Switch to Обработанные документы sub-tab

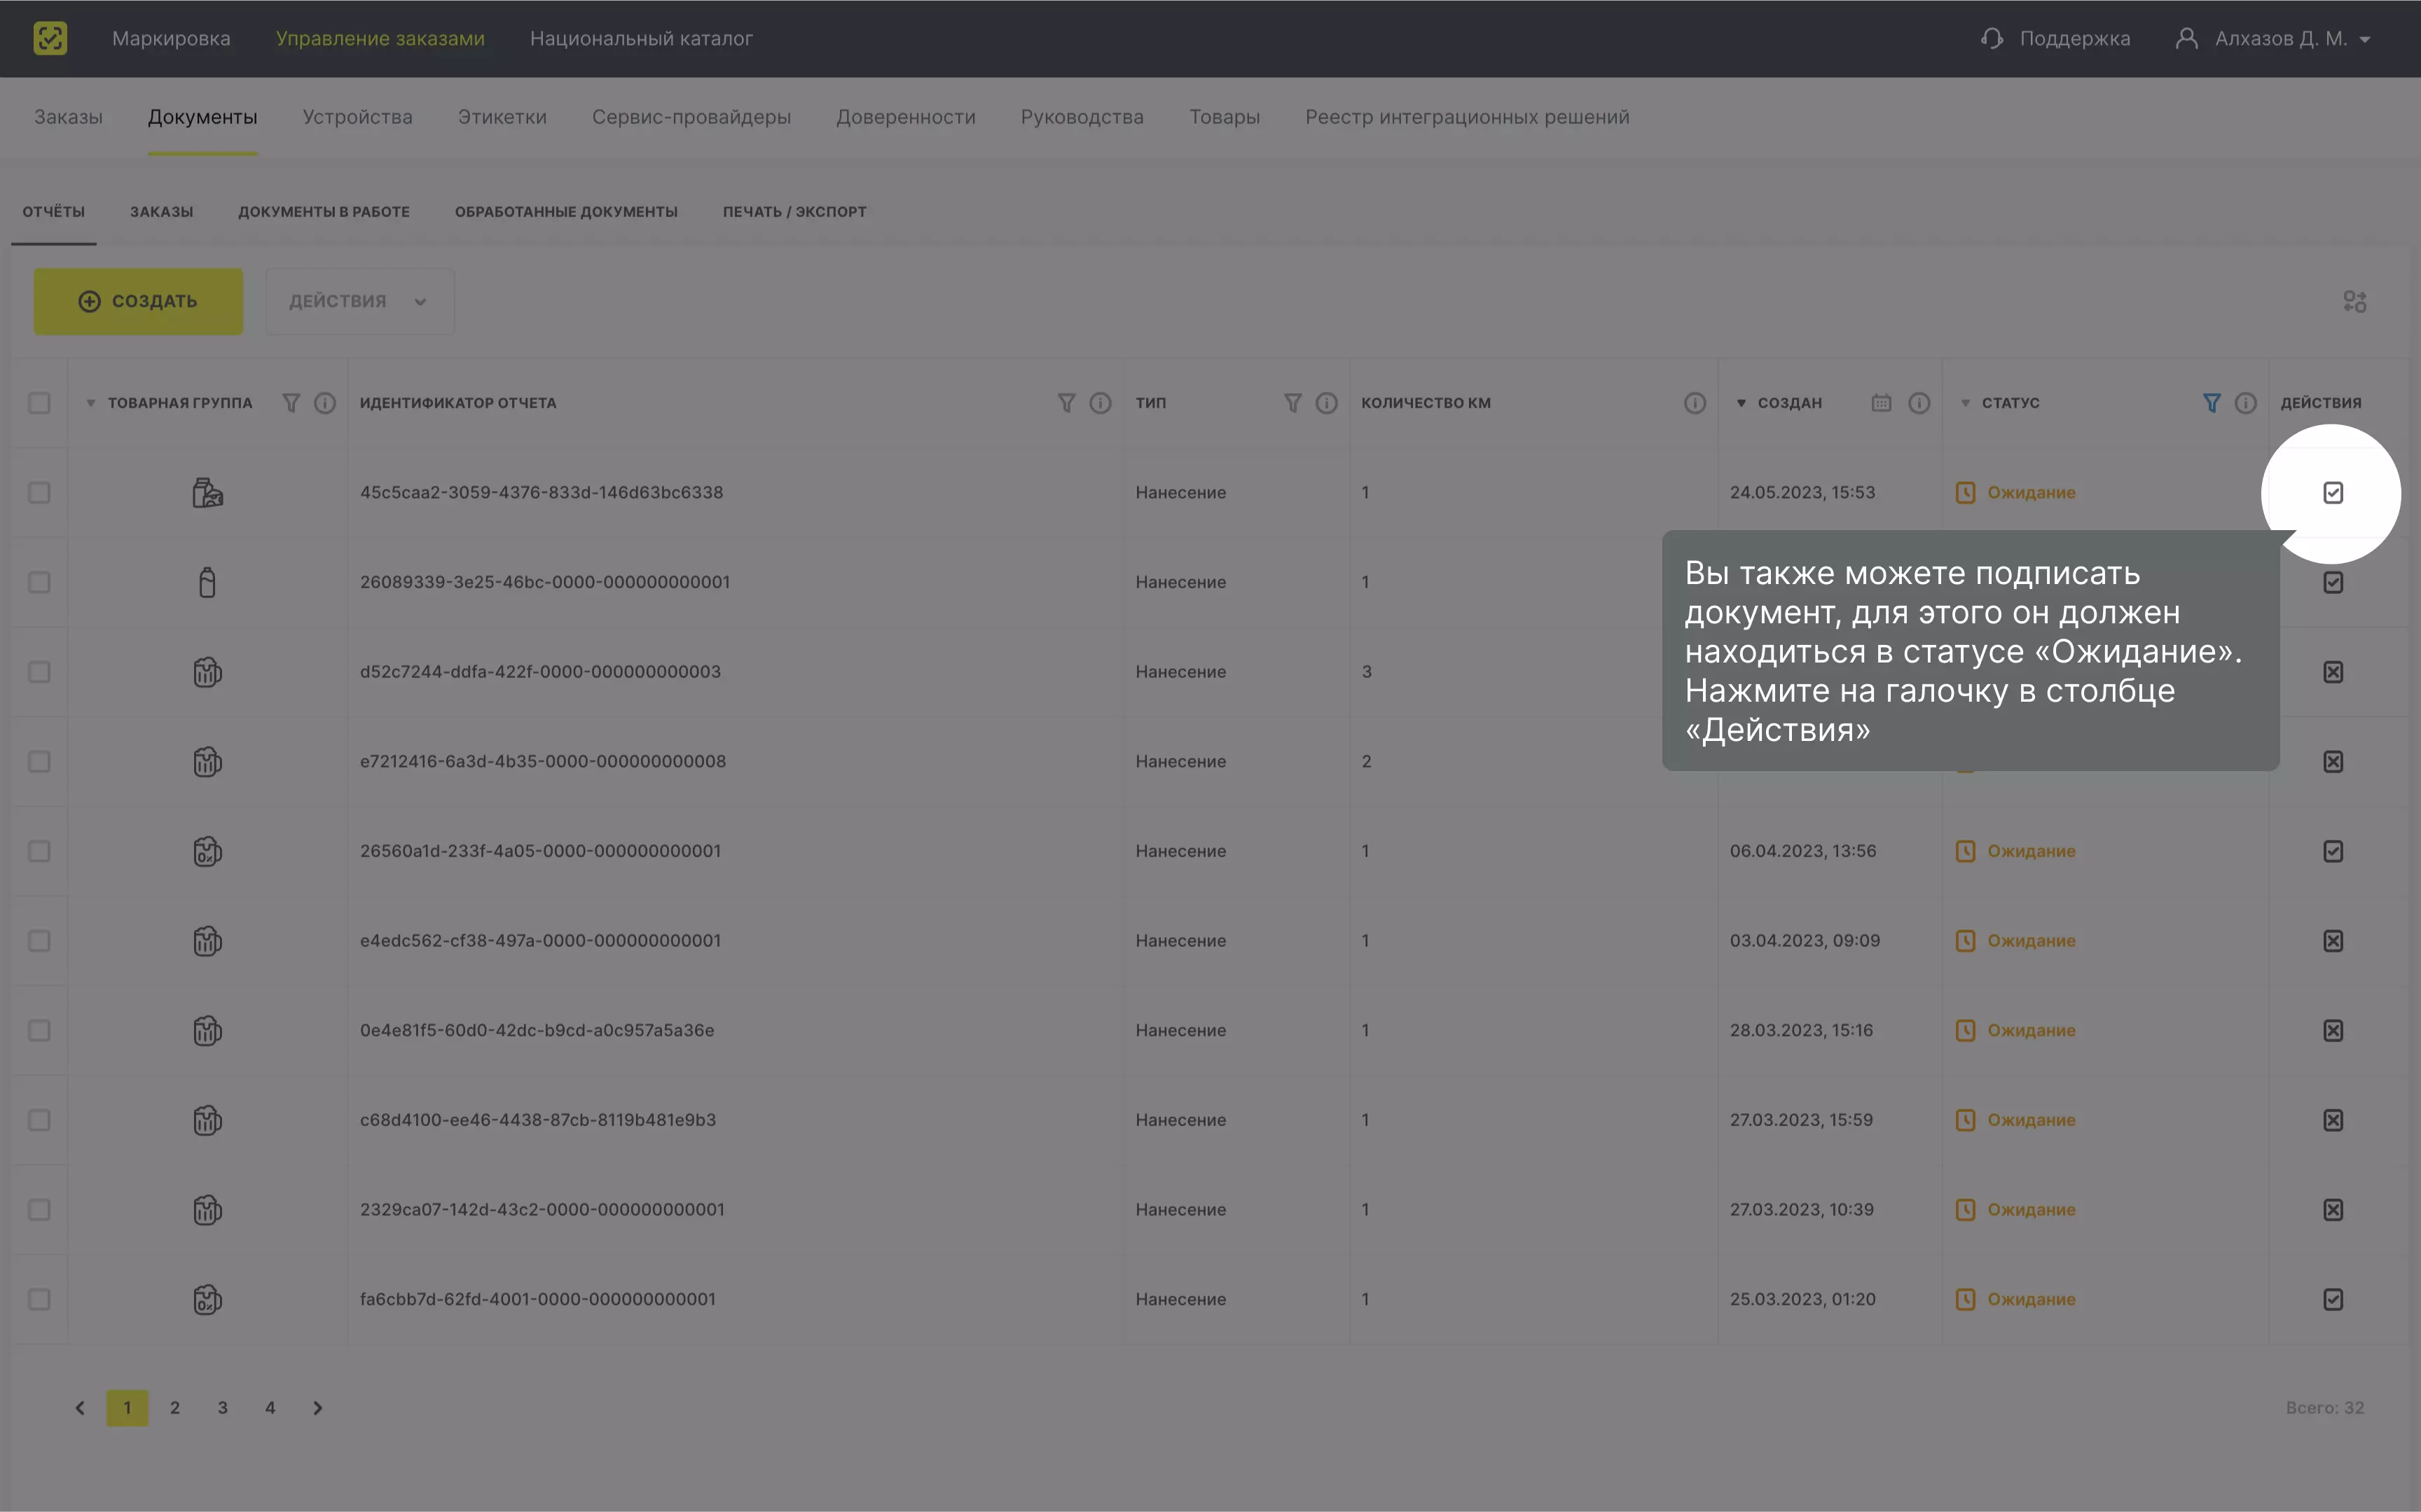[x=566, y=212]
